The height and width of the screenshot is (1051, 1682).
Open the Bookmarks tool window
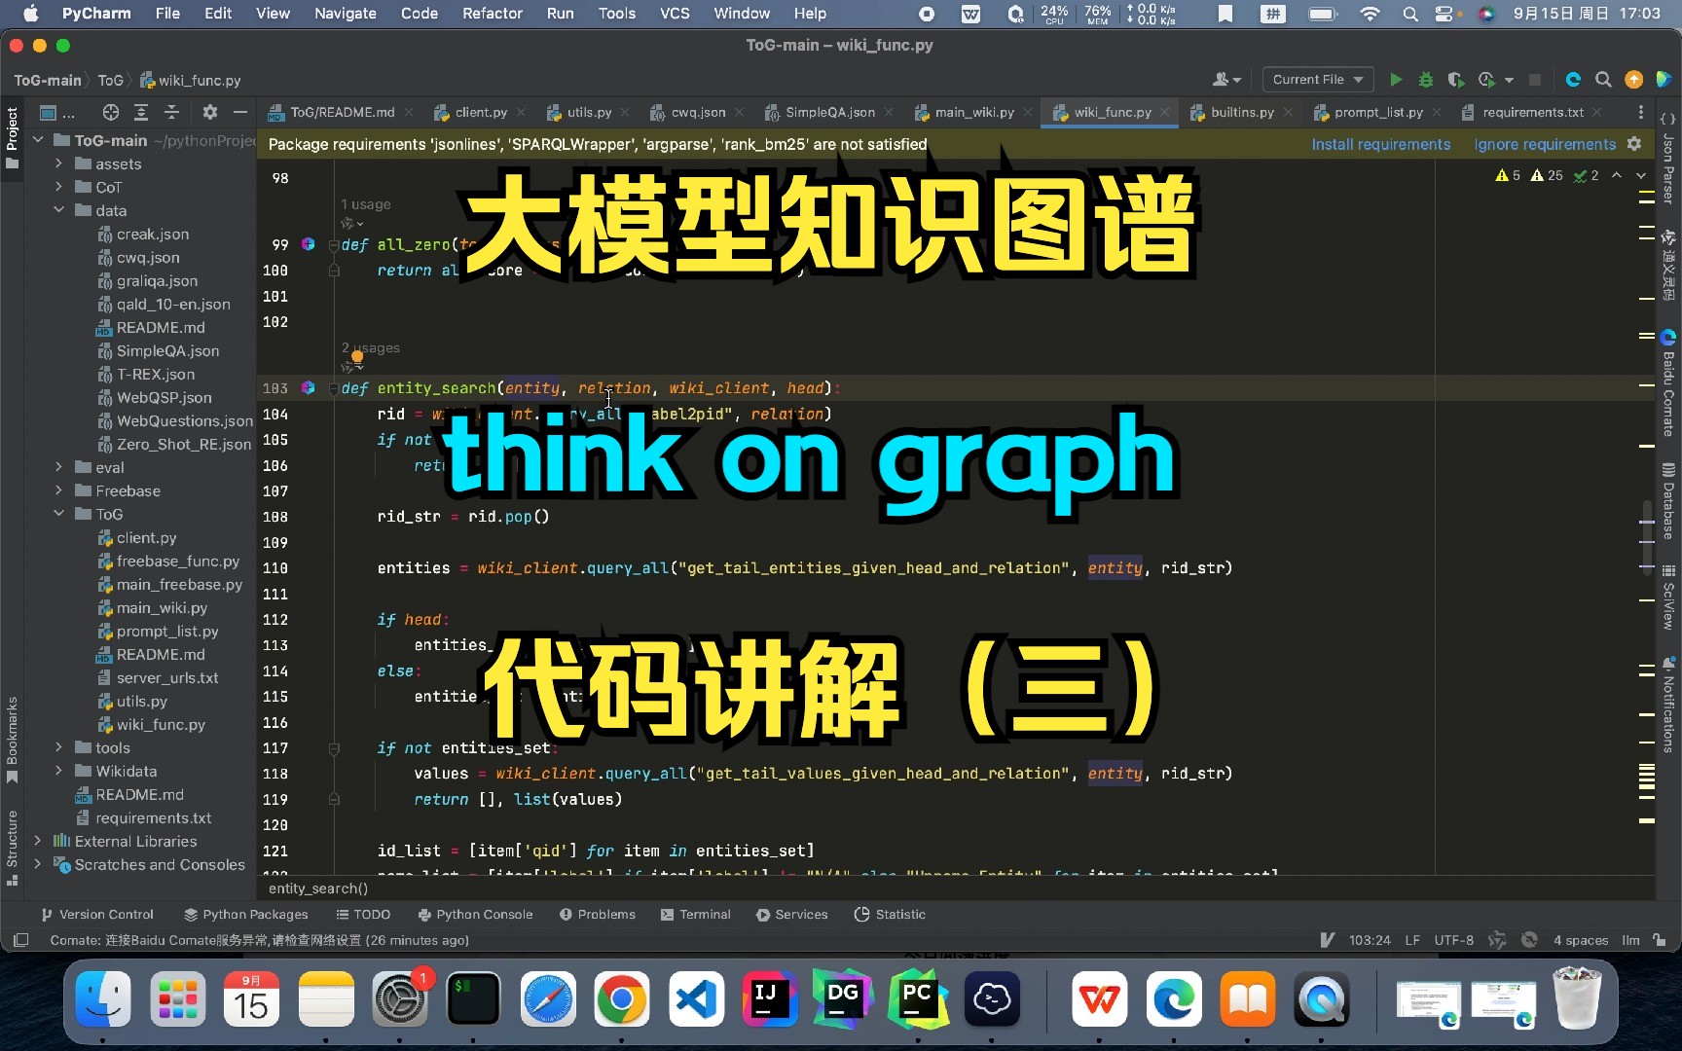click(12, 740)
